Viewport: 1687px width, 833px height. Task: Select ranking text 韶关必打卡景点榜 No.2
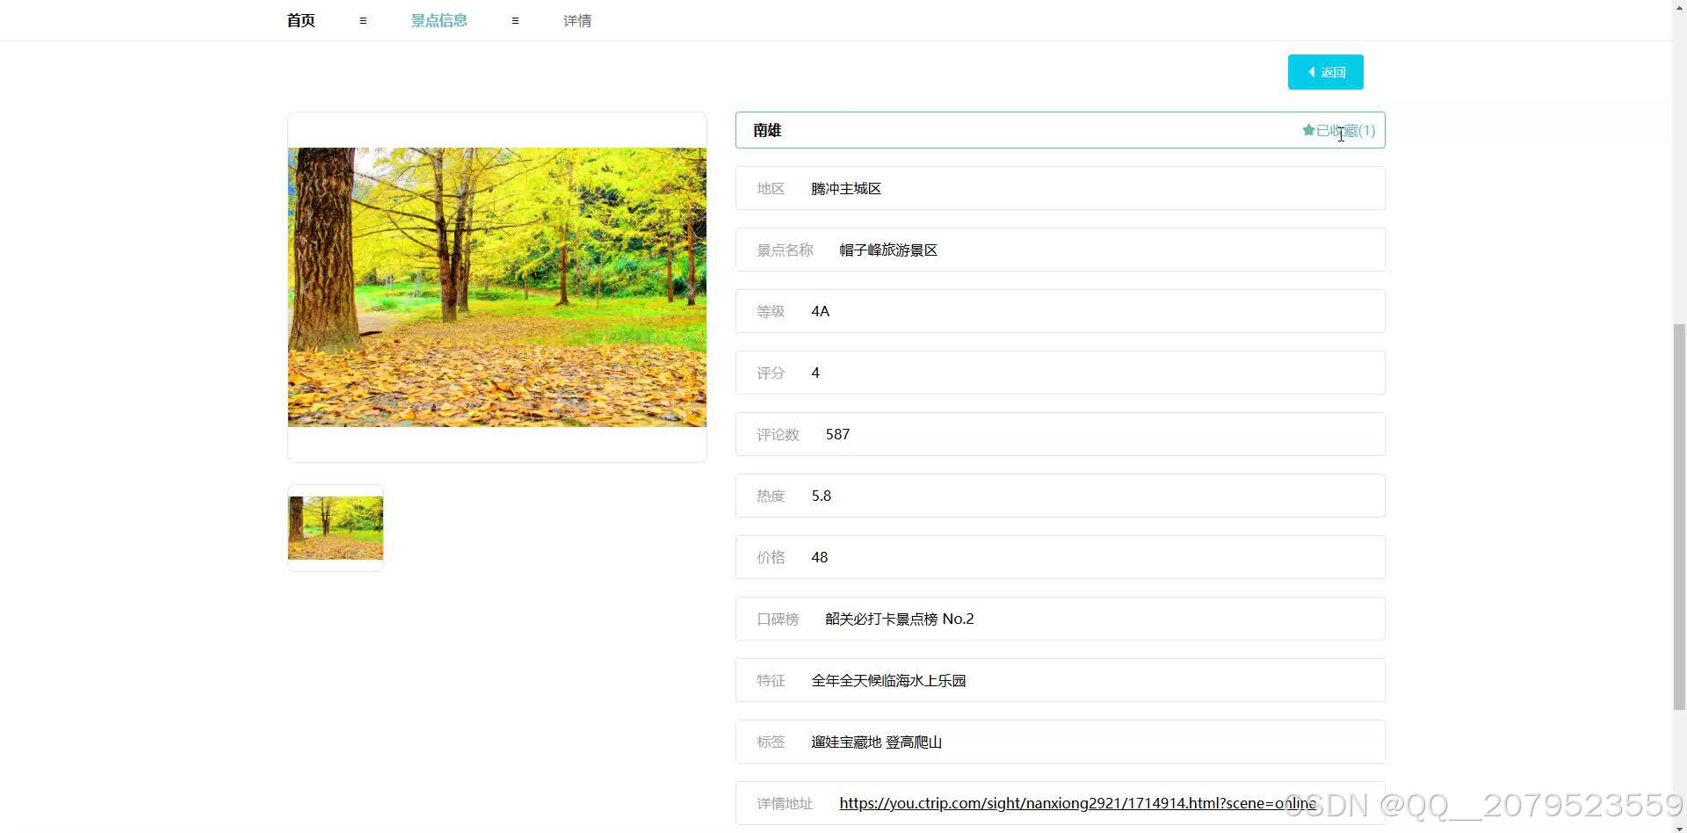pyautogui.click(x=900, y=619)
